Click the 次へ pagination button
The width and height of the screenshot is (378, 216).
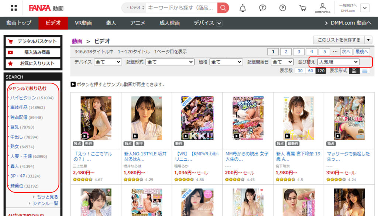[x=346, y=52]
